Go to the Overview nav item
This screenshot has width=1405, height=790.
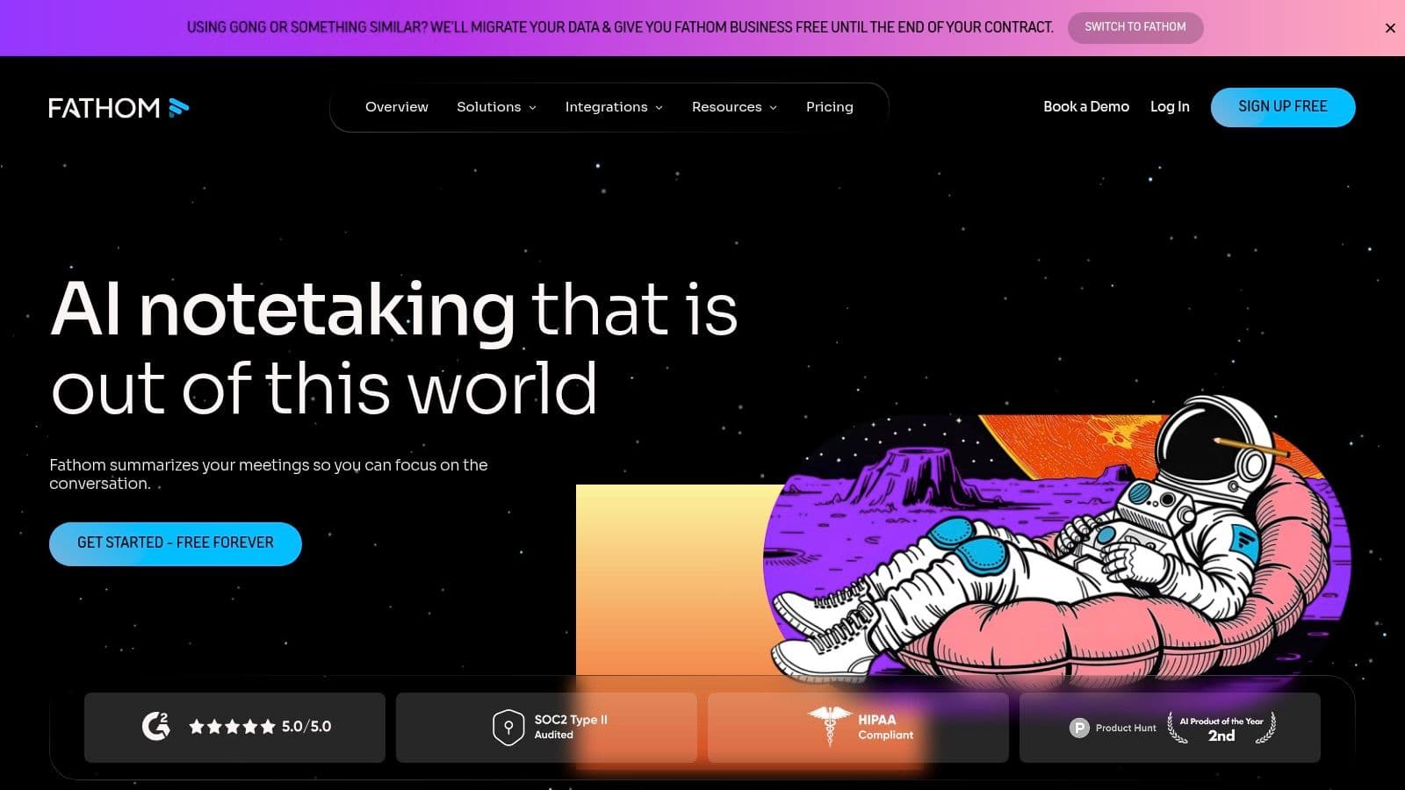pyautogui.click(x=397, y=107)
